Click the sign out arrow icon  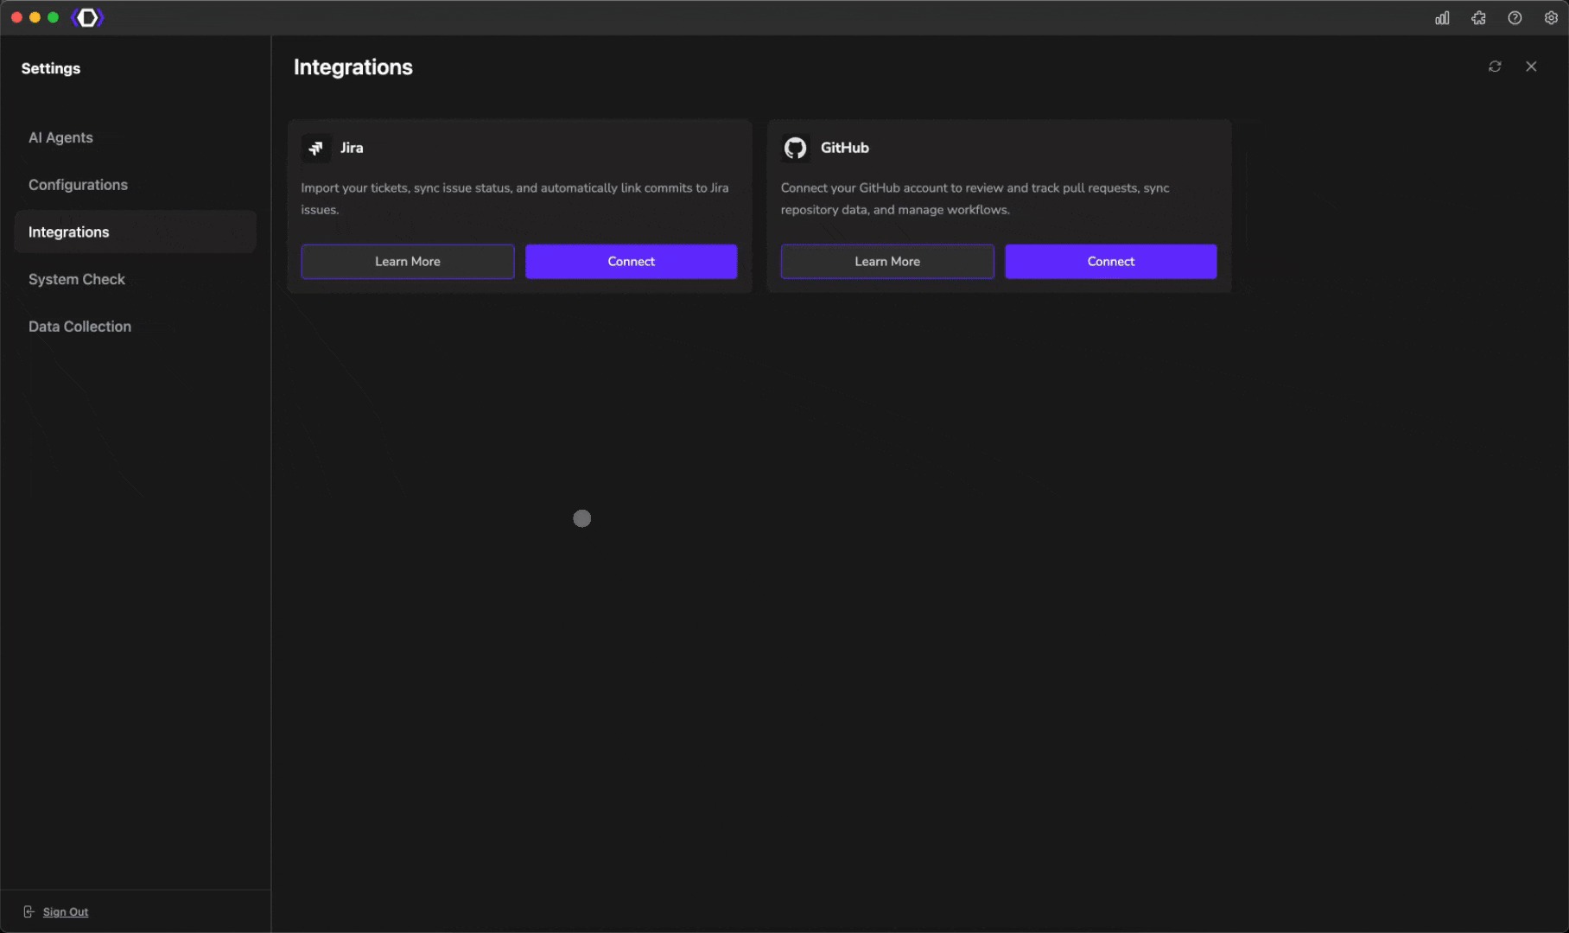tap(29, 911)
